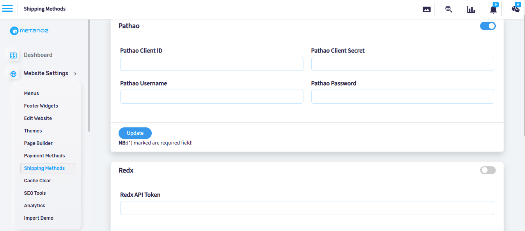Viewport: 525px width, 231px height.
Task: Open the notifications bell icon
Action: point(493,9)
